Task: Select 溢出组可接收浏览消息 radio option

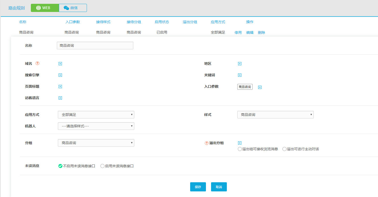Action: coord(240,149)
